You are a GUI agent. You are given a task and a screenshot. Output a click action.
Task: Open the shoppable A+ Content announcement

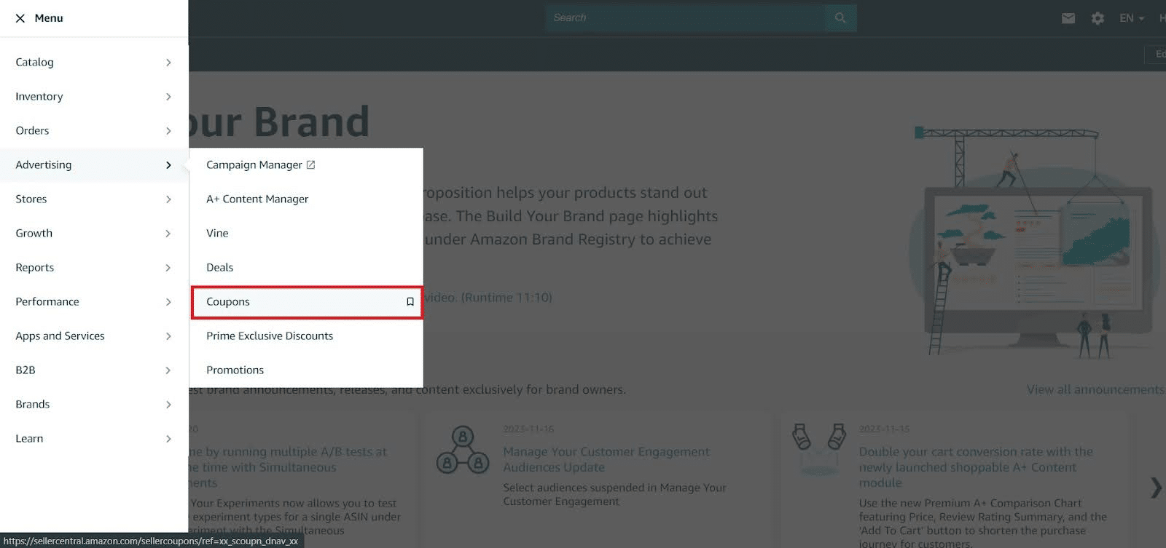click(976, 467)
